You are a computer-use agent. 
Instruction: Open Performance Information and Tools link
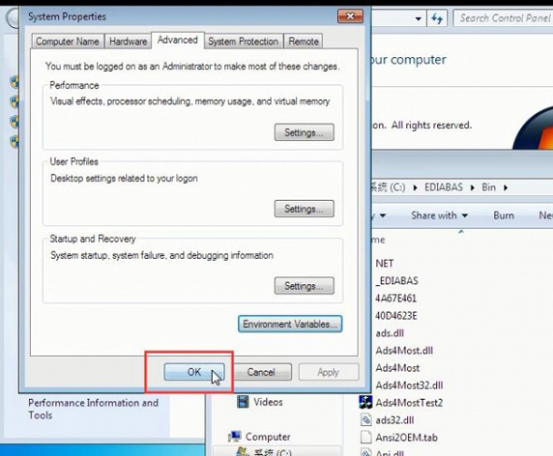(93, 409)
